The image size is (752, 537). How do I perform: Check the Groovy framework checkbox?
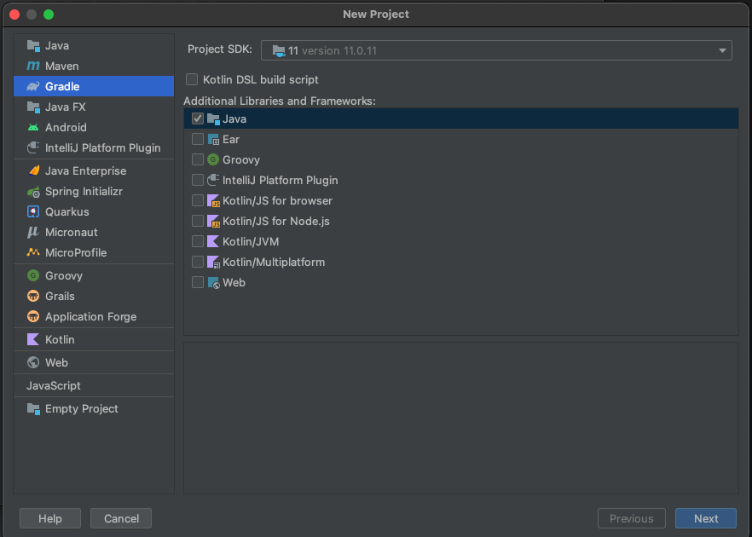(198, 159)
